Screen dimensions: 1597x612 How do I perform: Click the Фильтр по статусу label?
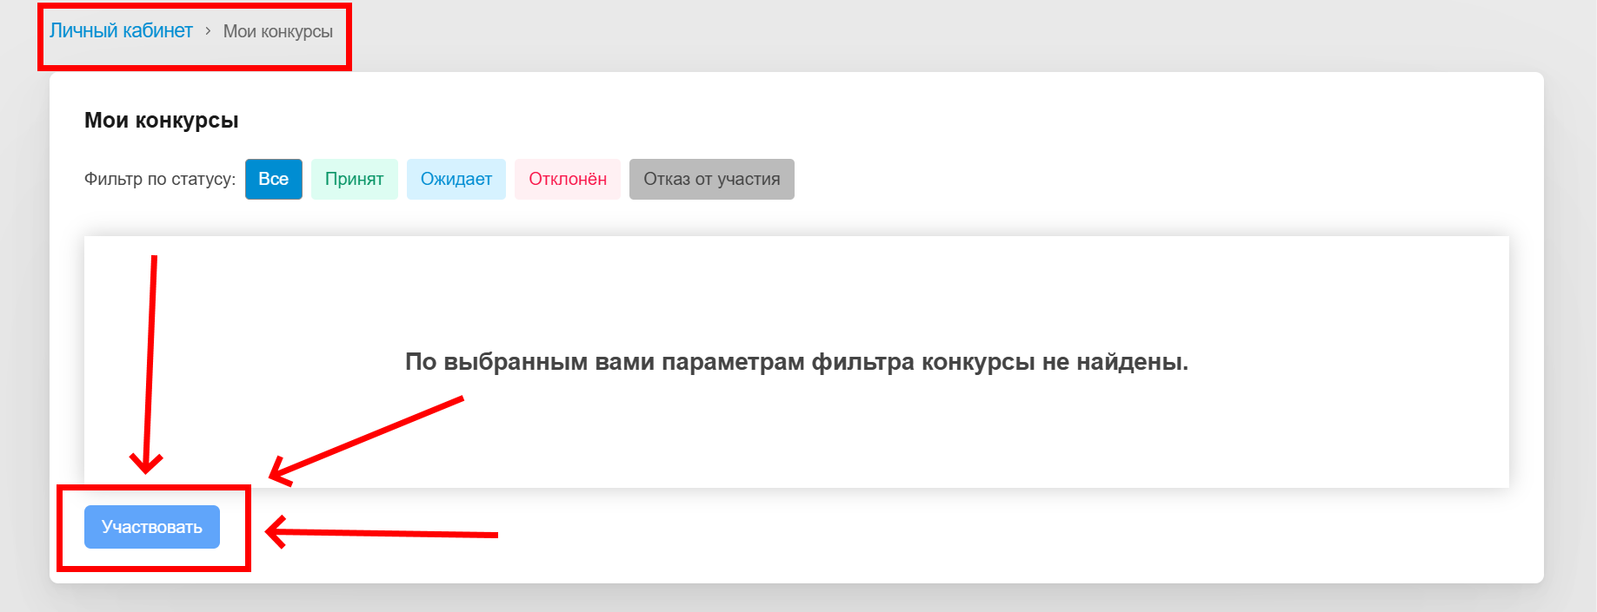click(x=159, y=179)
